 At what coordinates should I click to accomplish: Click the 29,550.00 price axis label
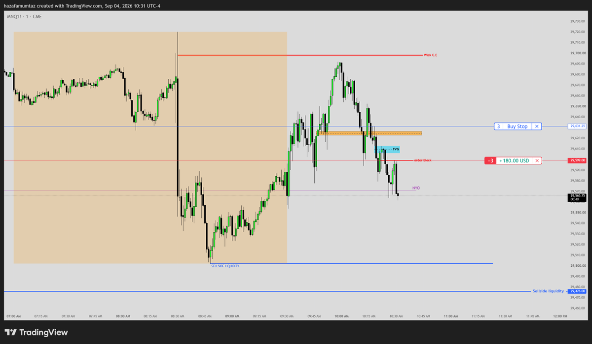click(577, 213)
